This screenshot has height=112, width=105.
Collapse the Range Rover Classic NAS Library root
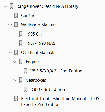tap(5, 6)
